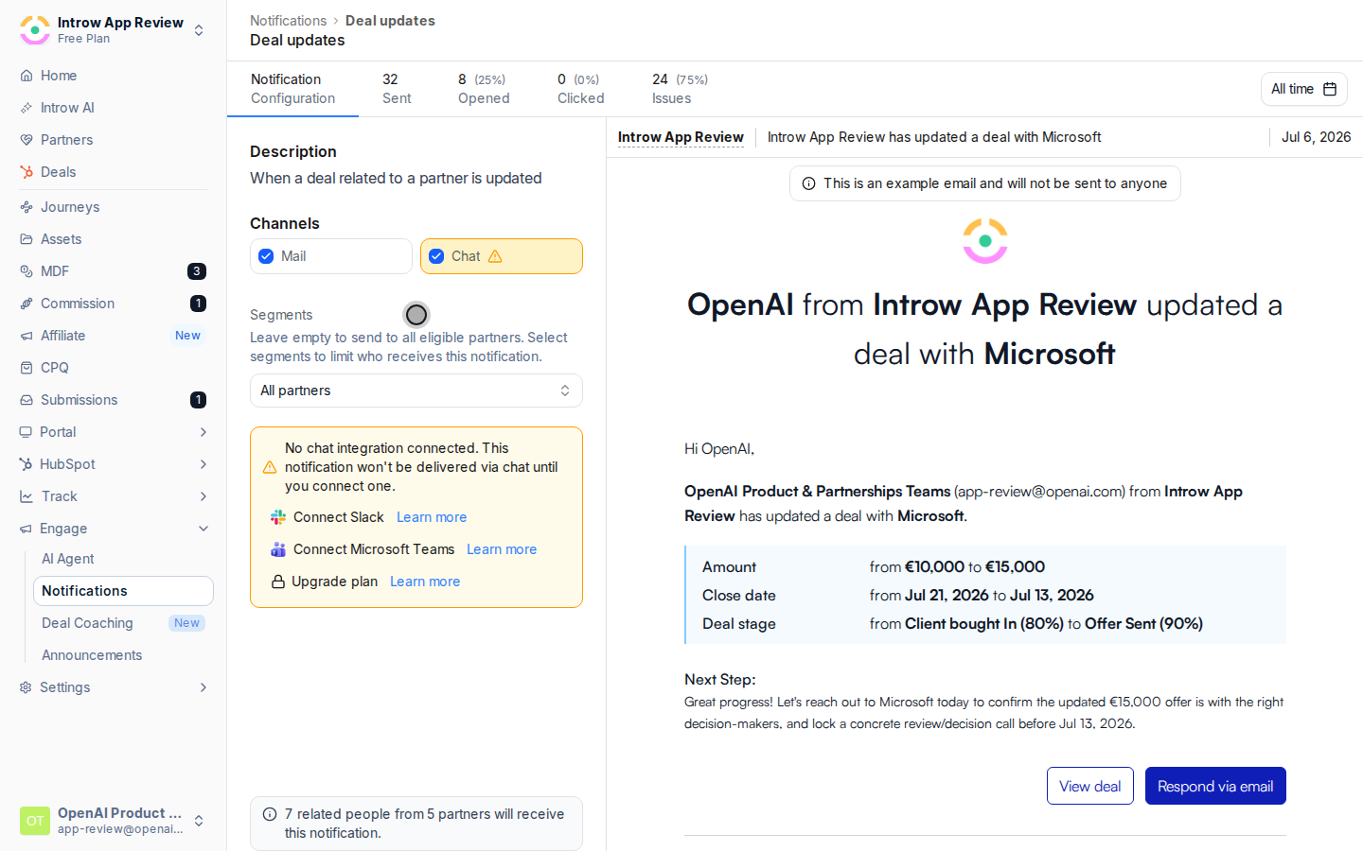Click the Introw logo in sidebar header
The width and height of the screenshot is (1363, 851).
(x=35, y=30)
